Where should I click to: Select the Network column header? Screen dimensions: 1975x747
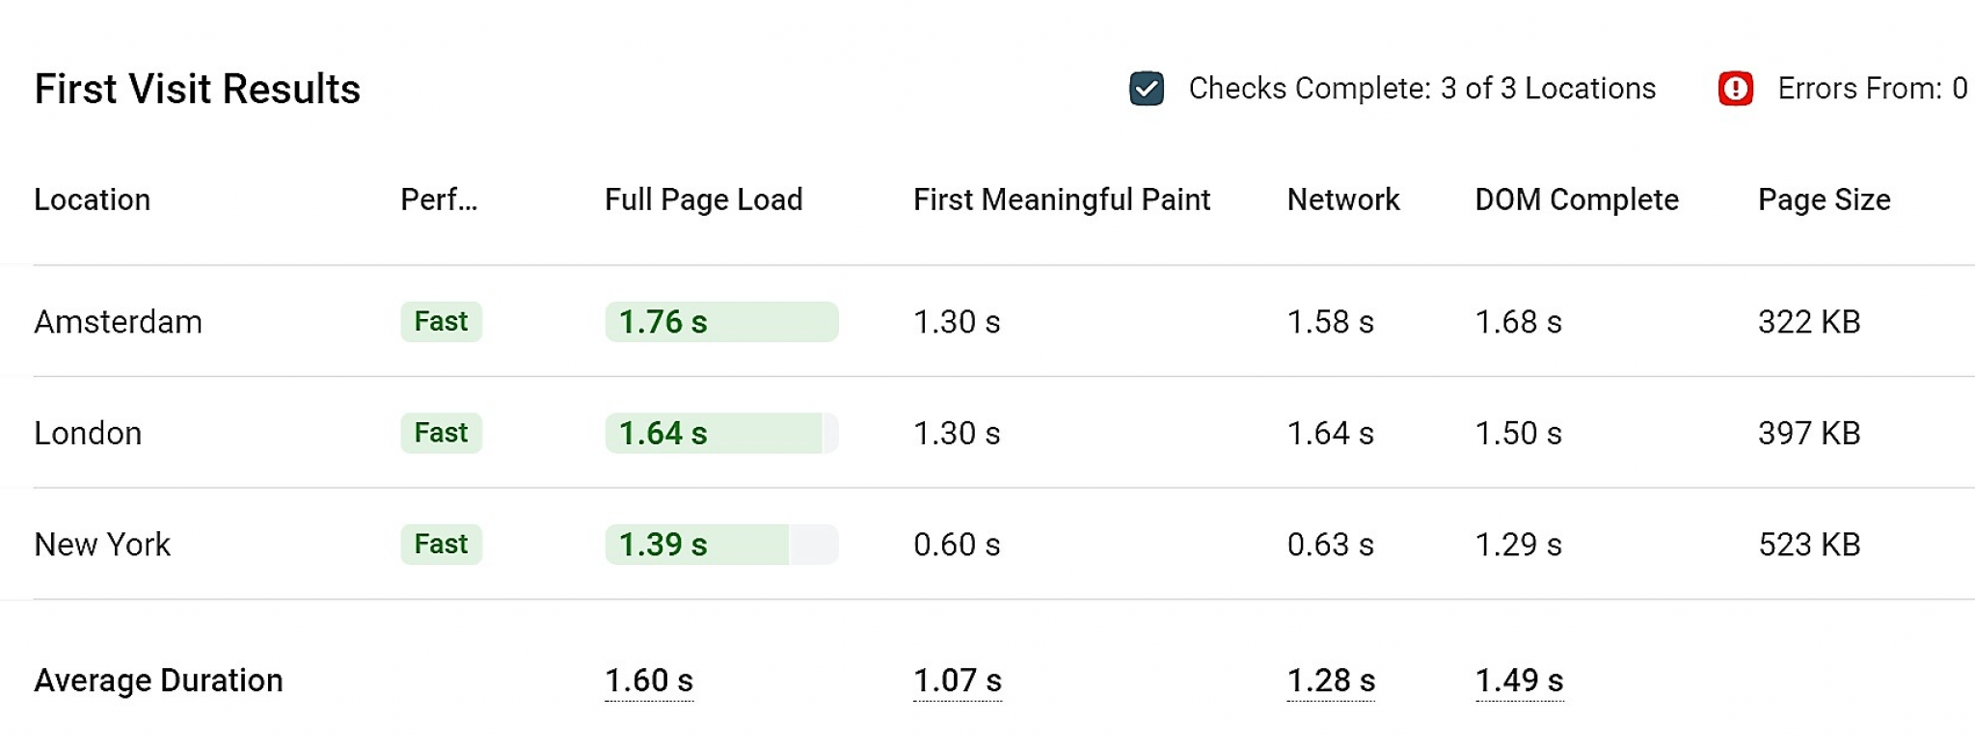1343,200
